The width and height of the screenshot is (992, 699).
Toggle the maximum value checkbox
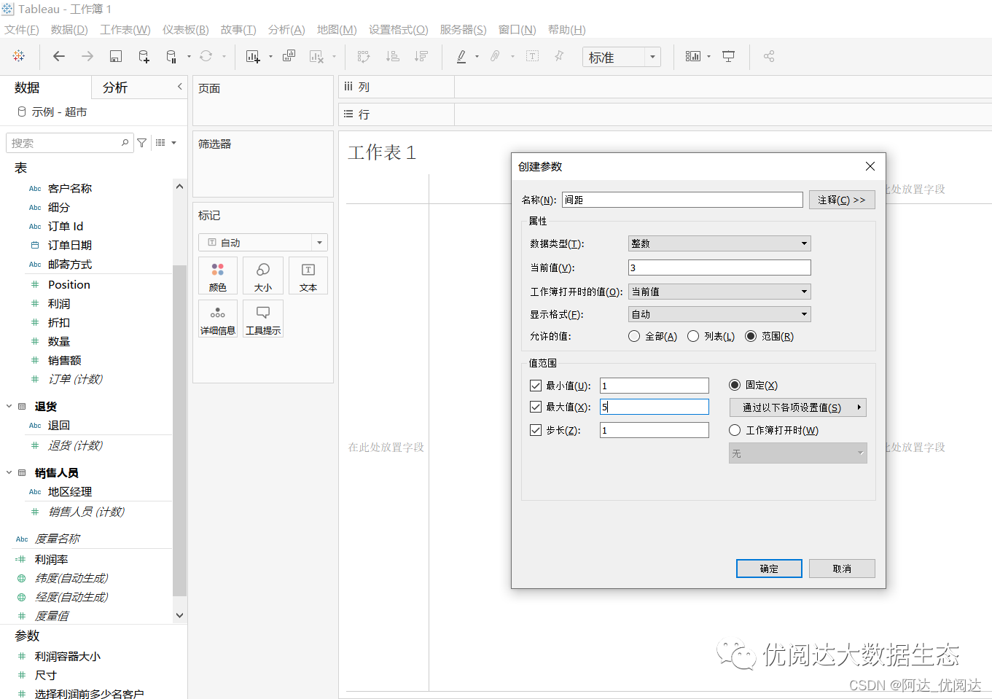(536, 407)
